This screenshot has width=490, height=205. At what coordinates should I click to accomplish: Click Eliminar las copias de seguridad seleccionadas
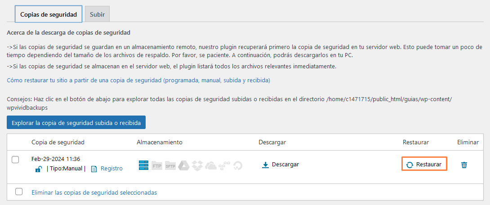point(94,192)
